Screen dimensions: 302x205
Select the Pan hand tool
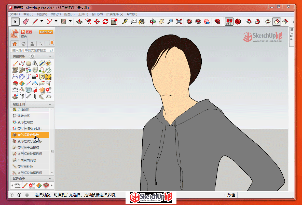[x=161, y=22]
